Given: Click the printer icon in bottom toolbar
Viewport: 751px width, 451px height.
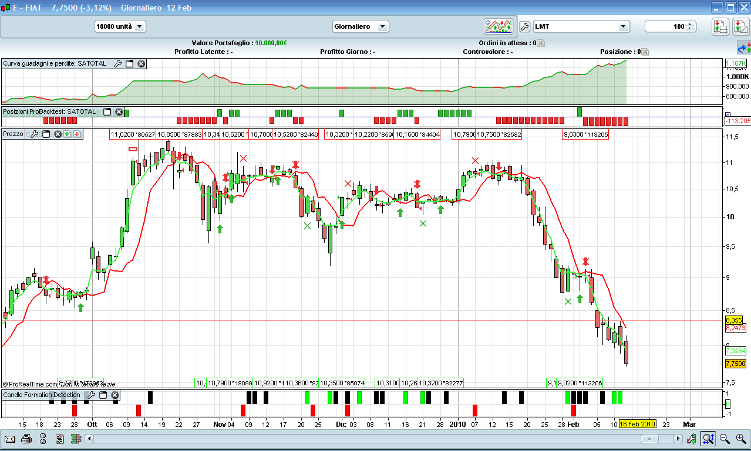Looking at the screenshot, I should click(x=26, y=439).
